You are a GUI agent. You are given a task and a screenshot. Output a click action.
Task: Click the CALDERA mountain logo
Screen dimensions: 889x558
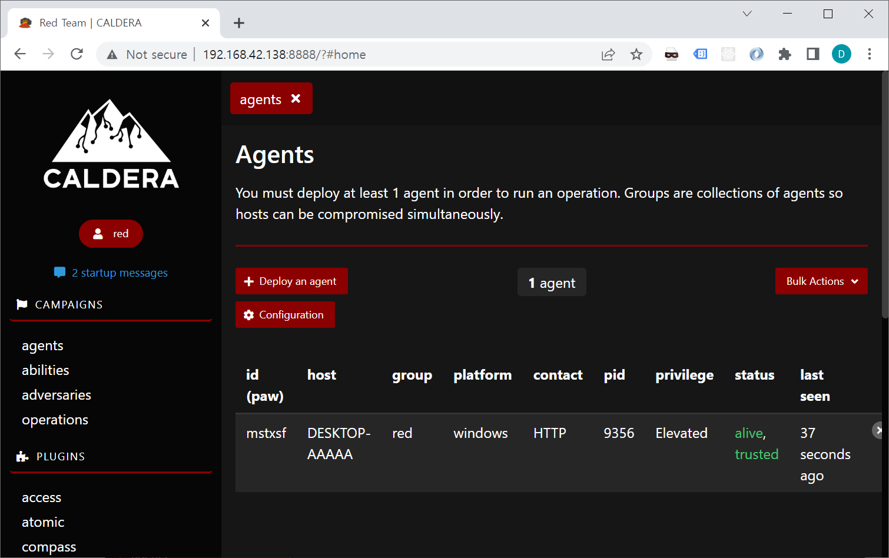pyautogui.click(x=111, y=144)
